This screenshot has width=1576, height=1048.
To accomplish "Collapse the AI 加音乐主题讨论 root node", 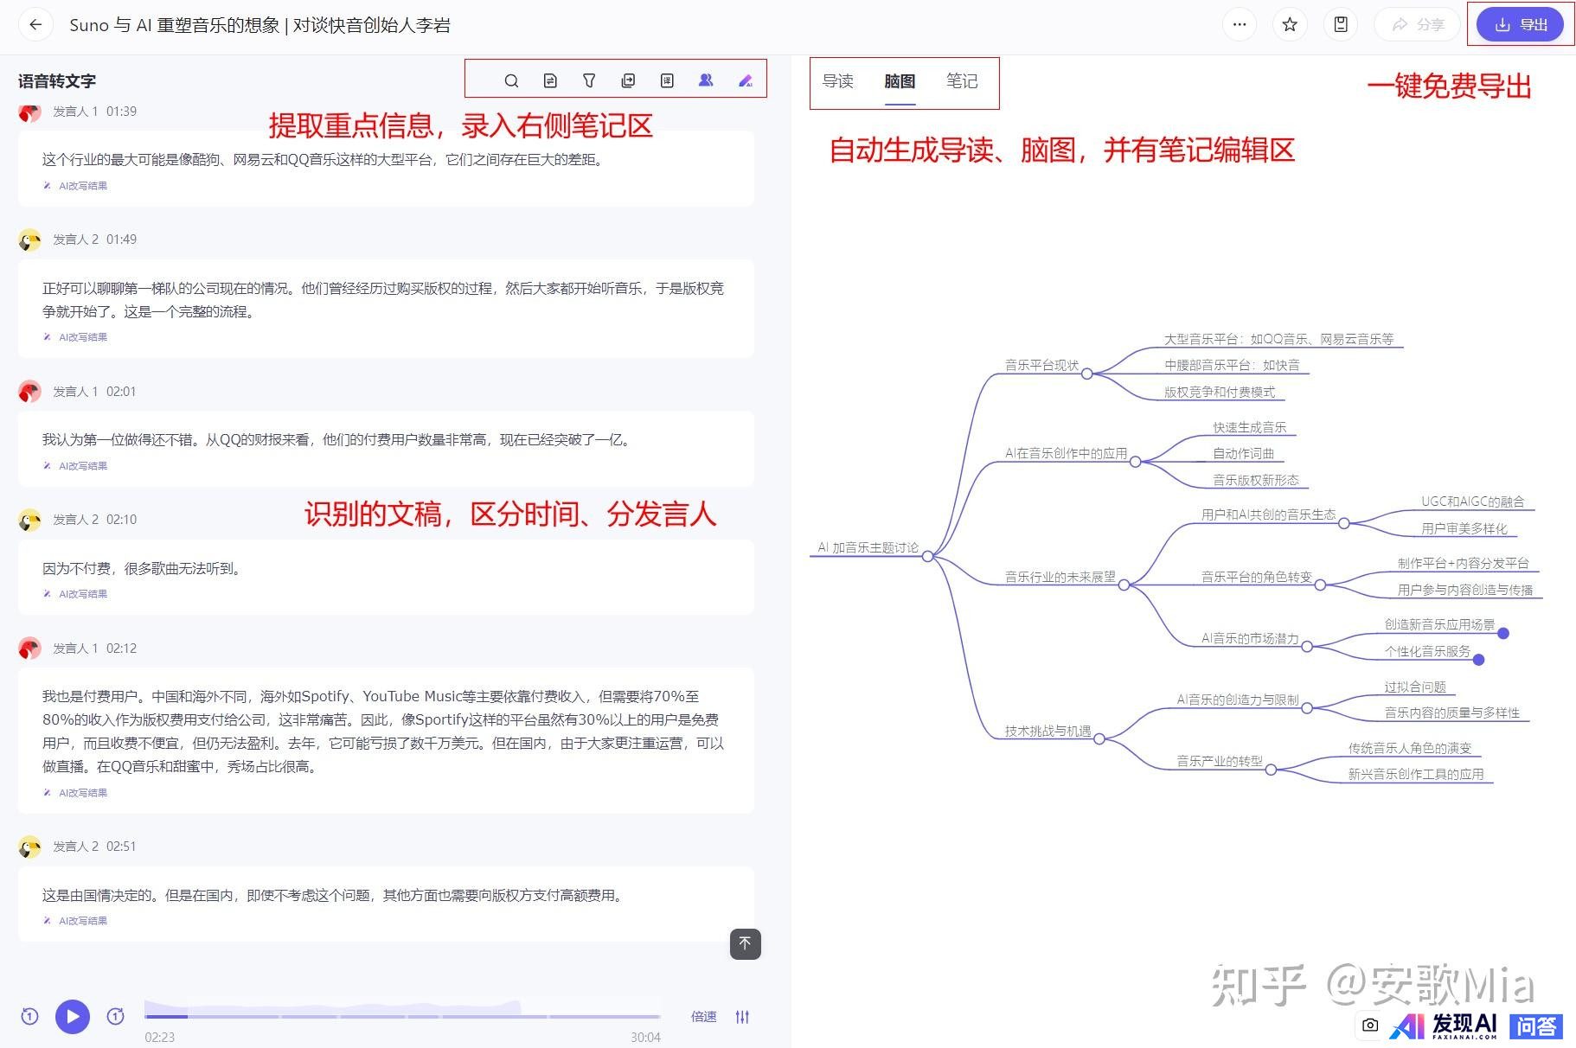I will (927, 556).
